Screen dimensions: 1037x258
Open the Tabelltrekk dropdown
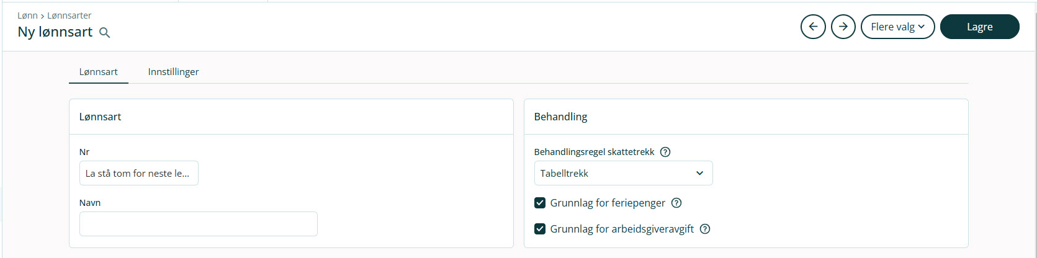623,173
